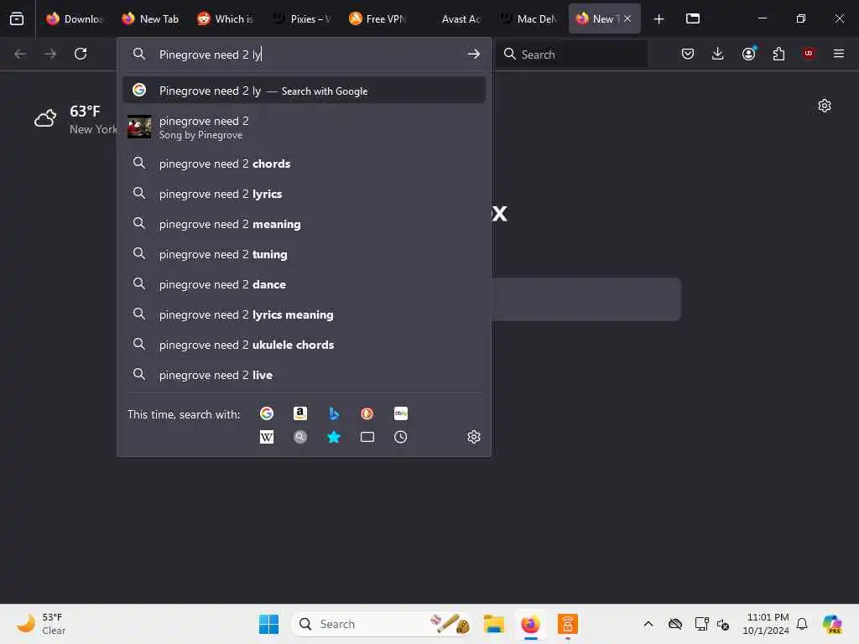The height and width of the screenshot is (644, 859).
Task: Open New Tab personalize gear icon
Action: coord(825,106)
